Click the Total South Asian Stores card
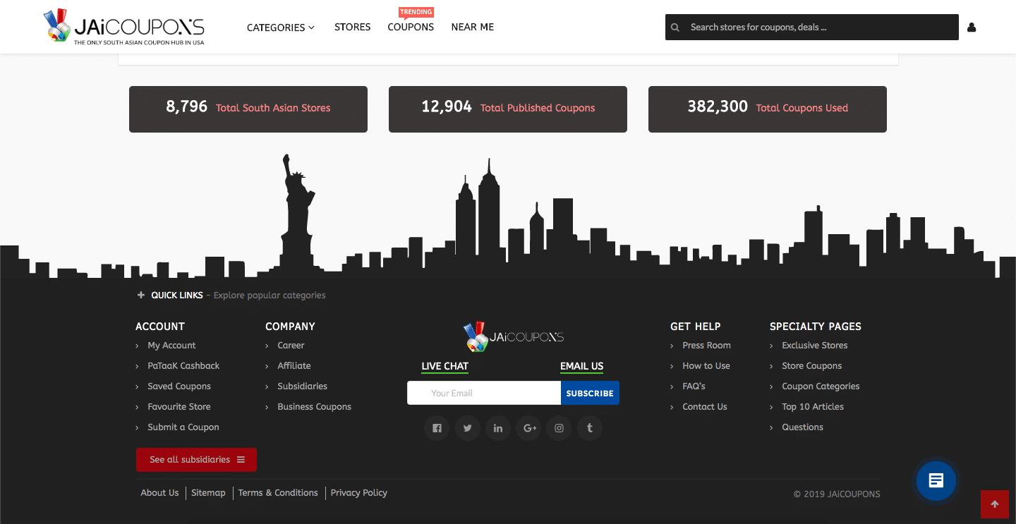The width and height of the screenshot is (1016, 524). tap(248, 109)
